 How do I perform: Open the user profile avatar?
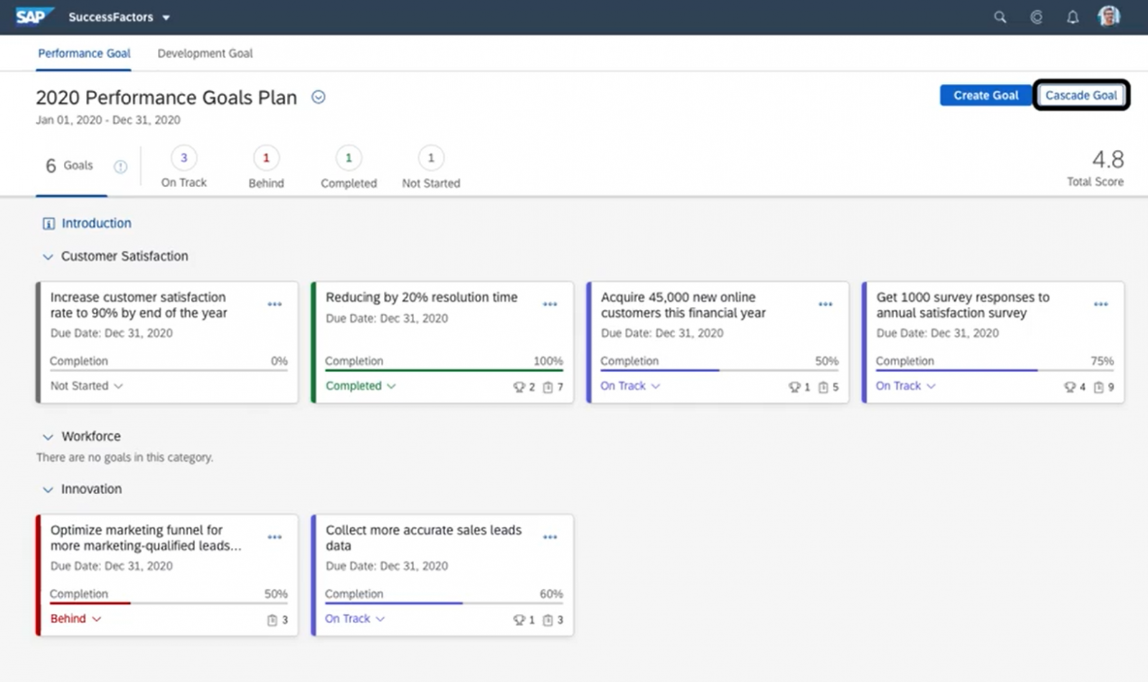coord(1109,16)
